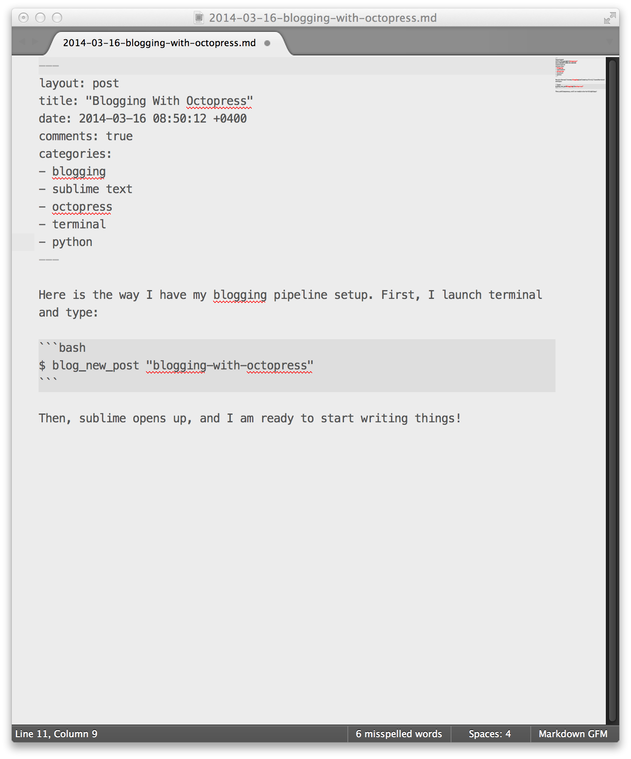Go to previous tab with left arrow
This screenshot has width=631, height=759.
22,42
